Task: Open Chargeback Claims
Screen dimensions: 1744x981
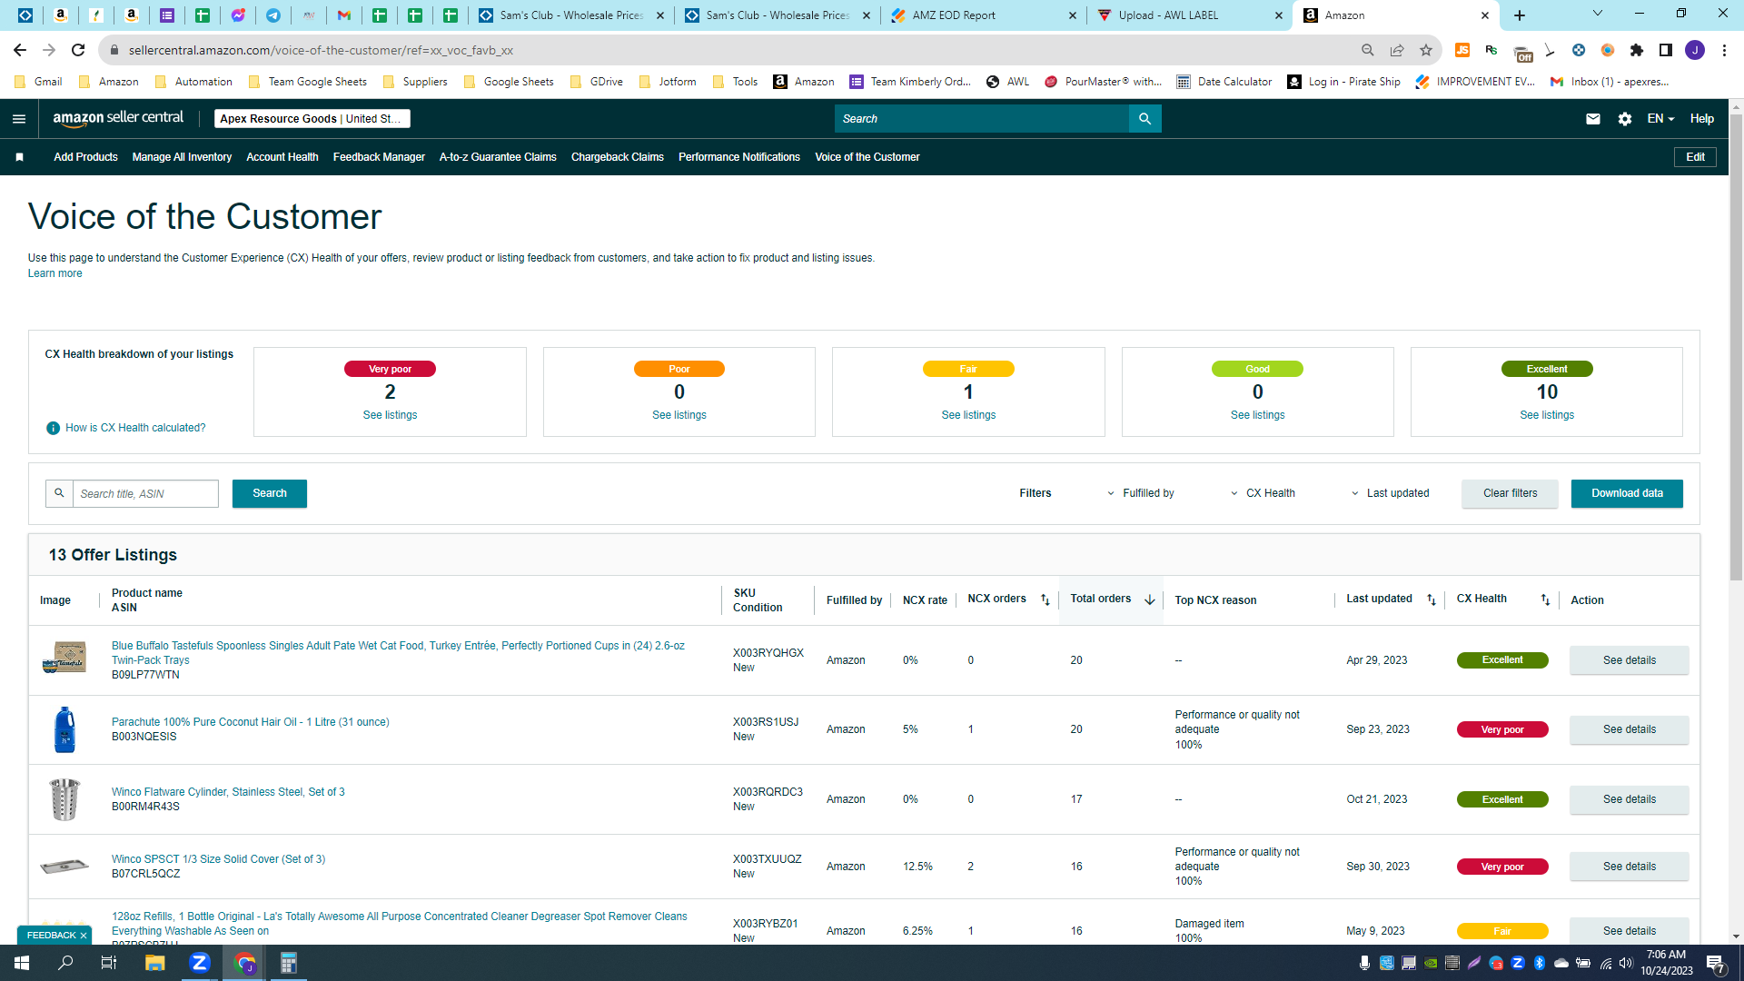Action: (x=618, y=157)
